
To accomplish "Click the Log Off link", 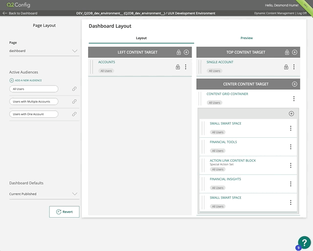I will [302, 13].
